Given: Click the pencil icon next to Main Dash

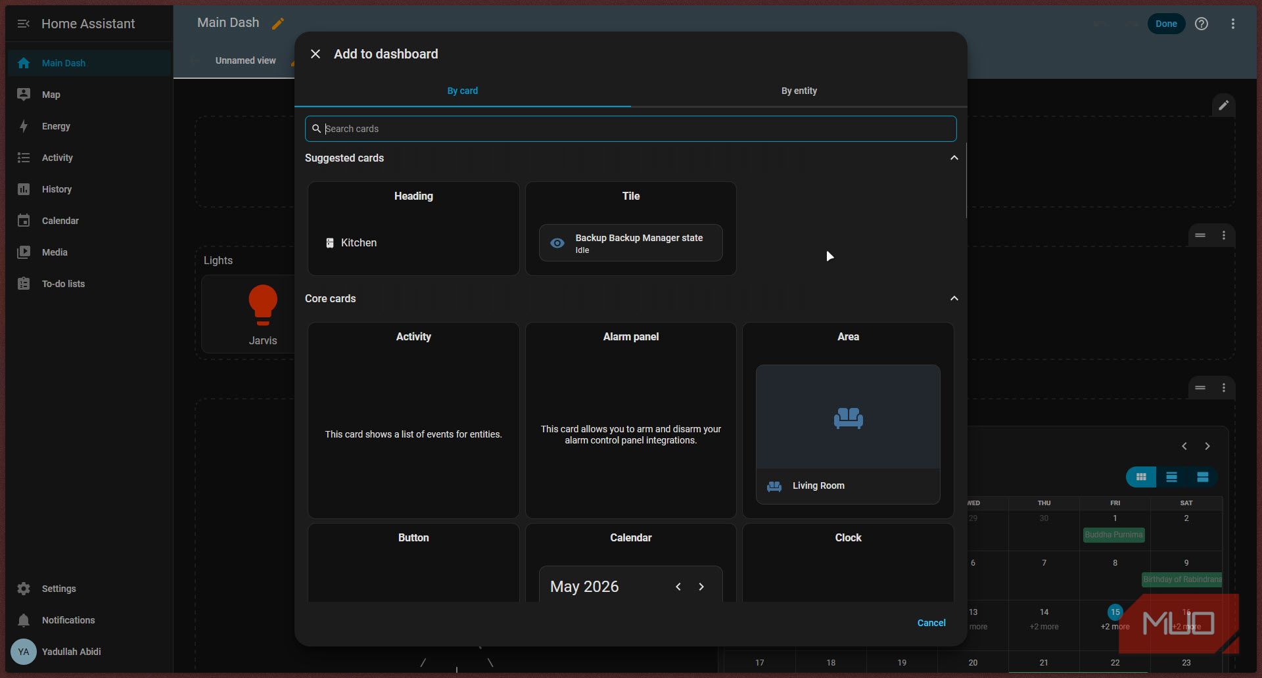Looking at the screenshot, I should (278, 24).
